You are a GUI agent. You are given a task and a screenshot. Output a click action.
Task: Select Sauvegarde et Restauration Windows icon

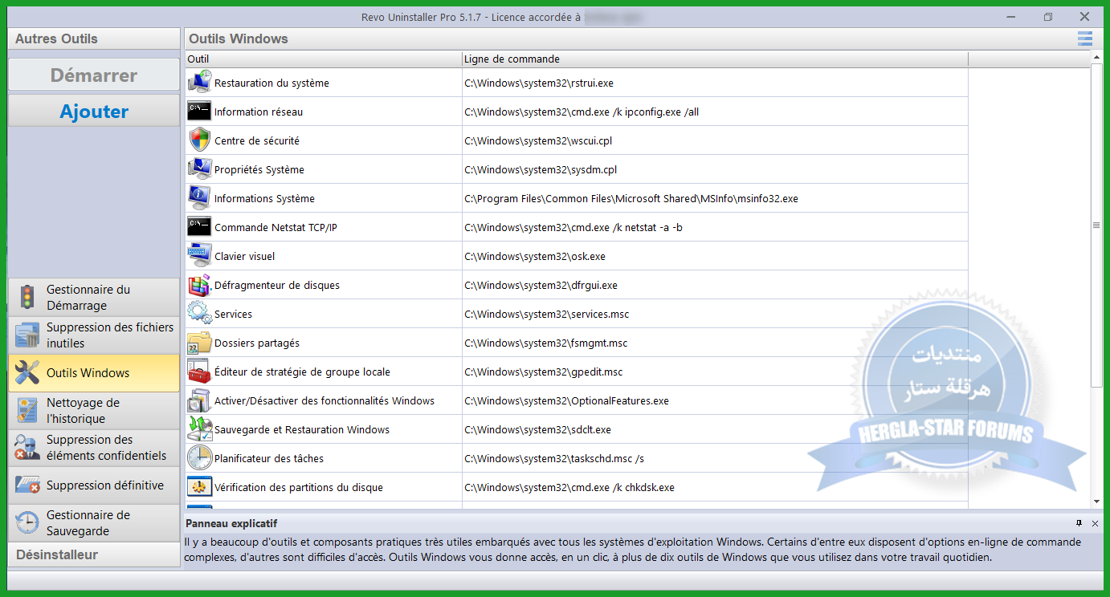(x=199, y=429)
